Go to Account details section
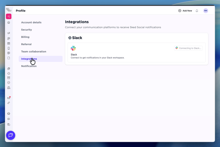220x147 pixels. coord(31,23)
